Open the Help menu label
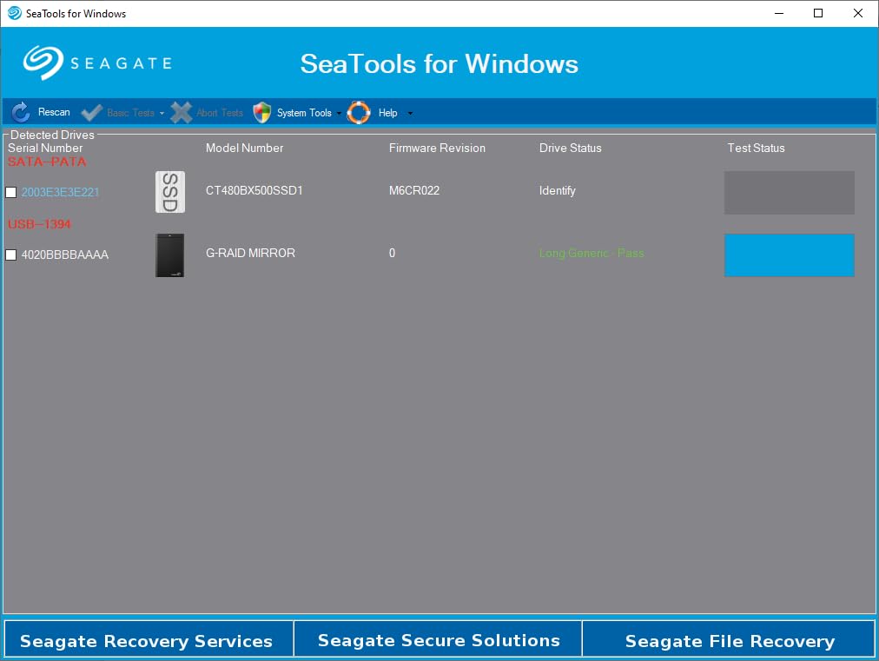The width and height of the screenshot is (879, 661). 387,113
